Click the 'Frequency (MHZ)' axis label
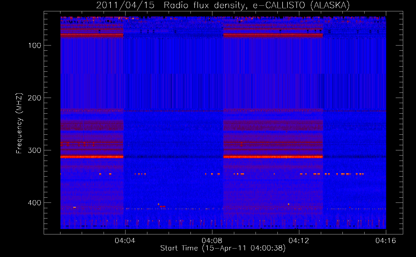 (x=19, y=123)
